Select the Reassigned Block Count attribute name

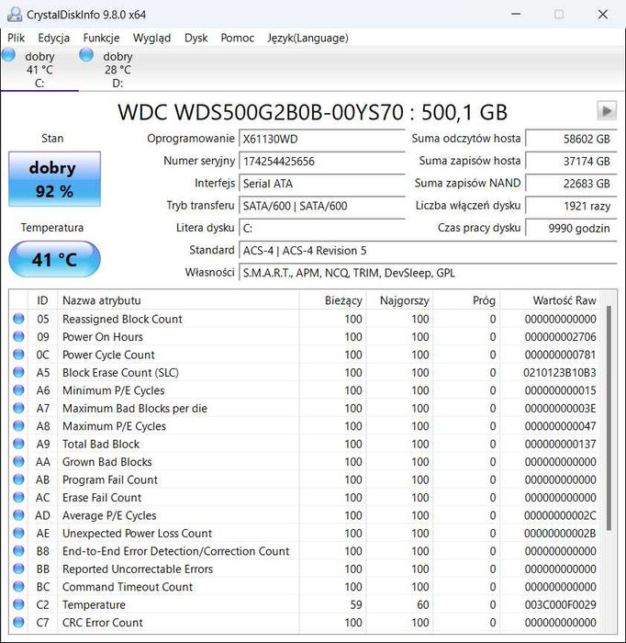[x=122, y=319]
